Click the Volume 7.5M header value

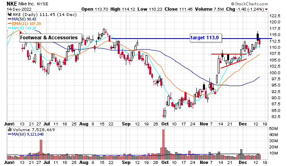click(x=210, y=9)
